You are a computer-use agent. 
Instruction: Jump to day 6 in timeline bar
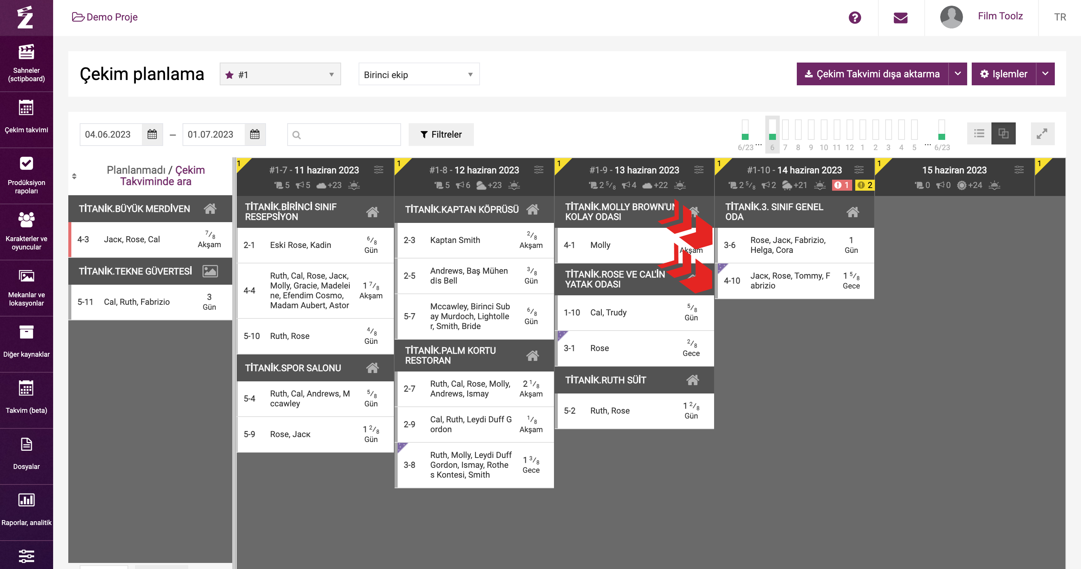[772, 134]
